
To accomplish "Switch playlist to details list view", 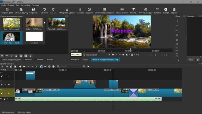I will [x=16, y=56].
